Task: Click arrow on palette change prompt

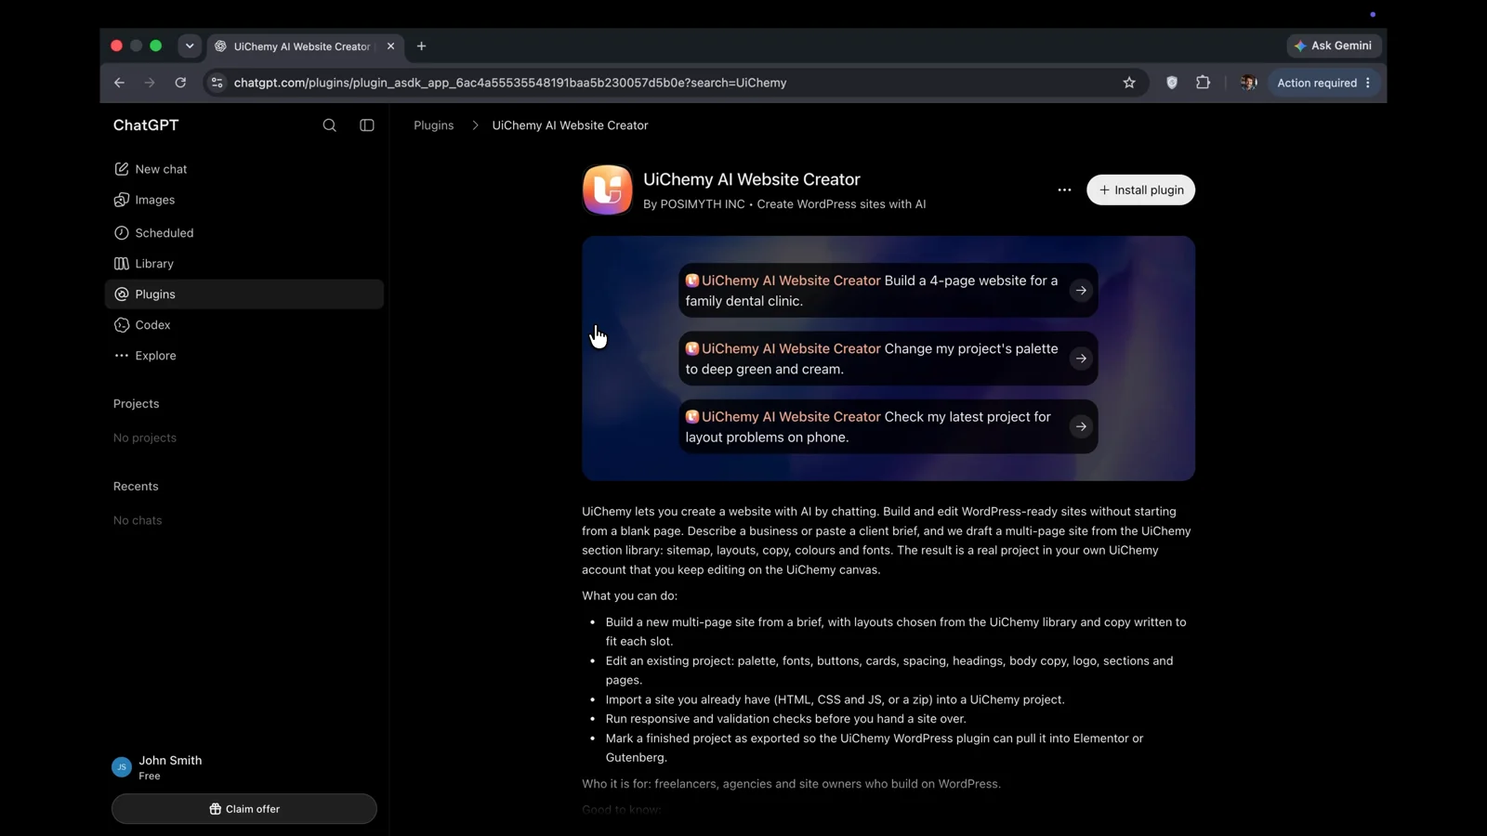Action: pyautogui.click(x=1081, y=359)
